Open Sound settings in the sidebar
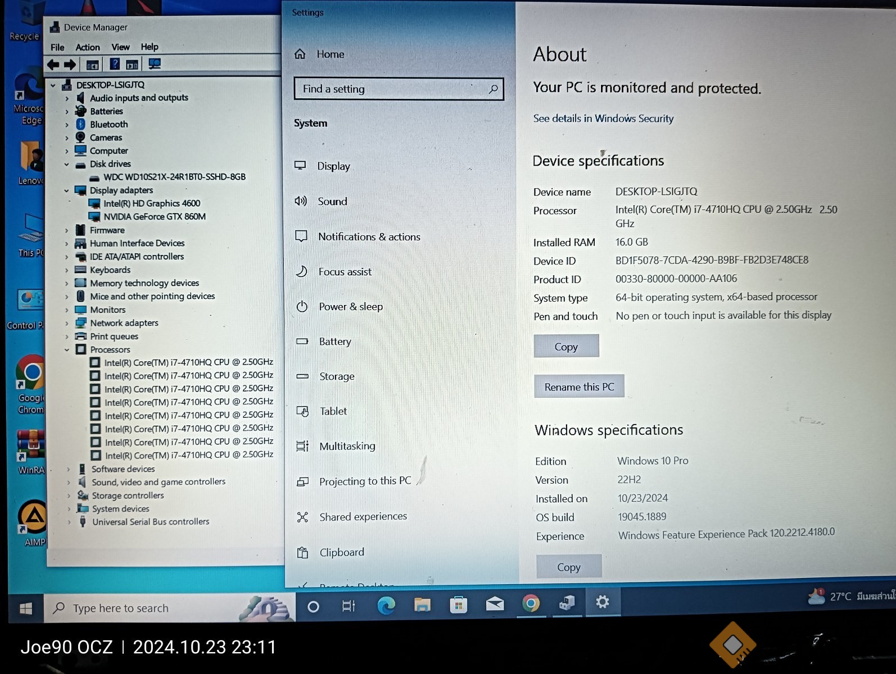Viewport: 896px width, 674px height. [x=332, y=201]
